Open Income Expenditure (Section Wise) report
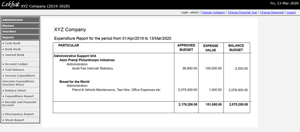Viewport: 300px width, 132px height. (20, 83)
